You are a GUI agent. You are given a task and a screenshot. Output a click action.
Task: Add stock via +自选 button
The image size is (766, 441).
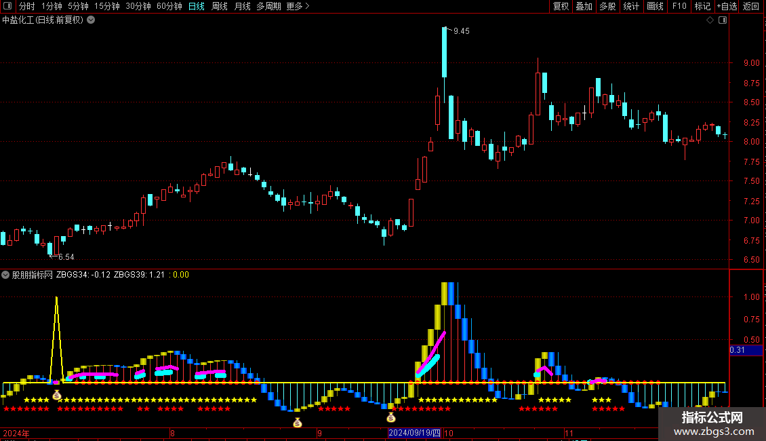(x=727, y=6)
